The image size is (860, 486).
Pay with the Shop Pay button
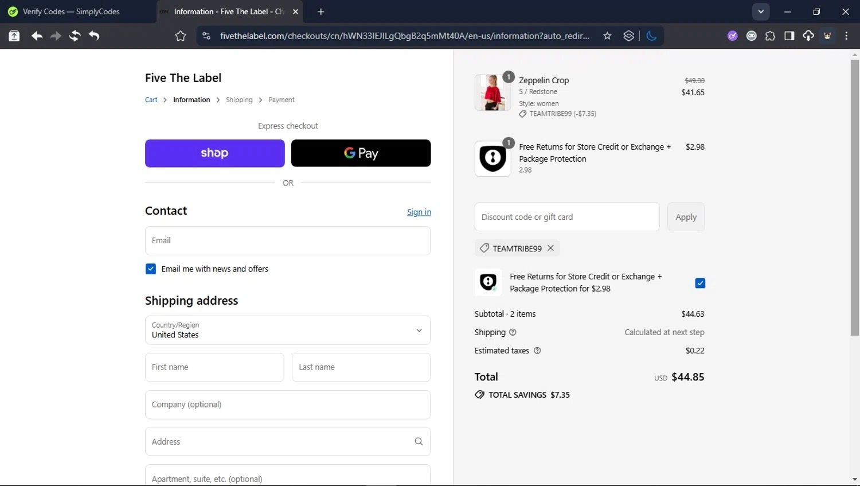215,153
